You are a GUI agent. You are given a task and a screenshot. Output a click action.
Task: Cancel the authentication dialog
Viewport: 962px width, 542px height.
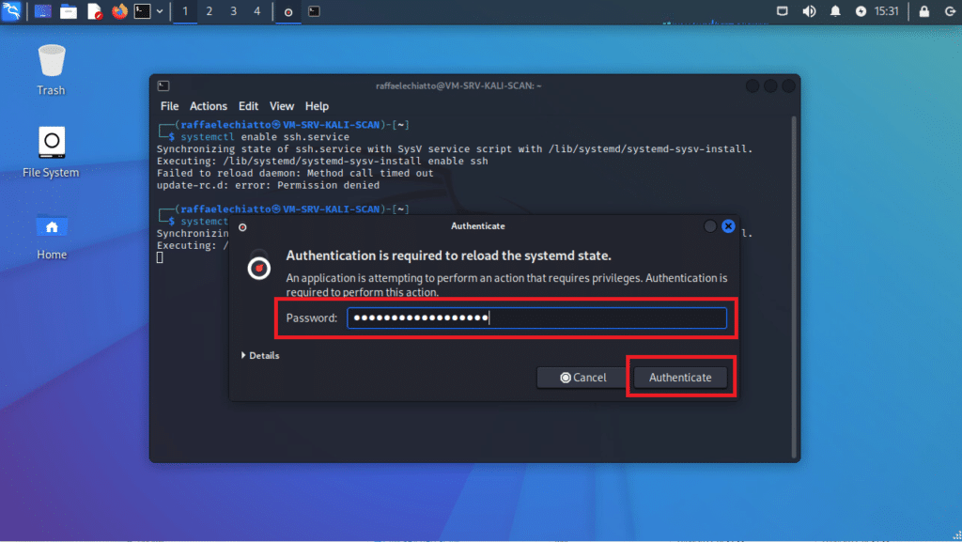[582, 377]
